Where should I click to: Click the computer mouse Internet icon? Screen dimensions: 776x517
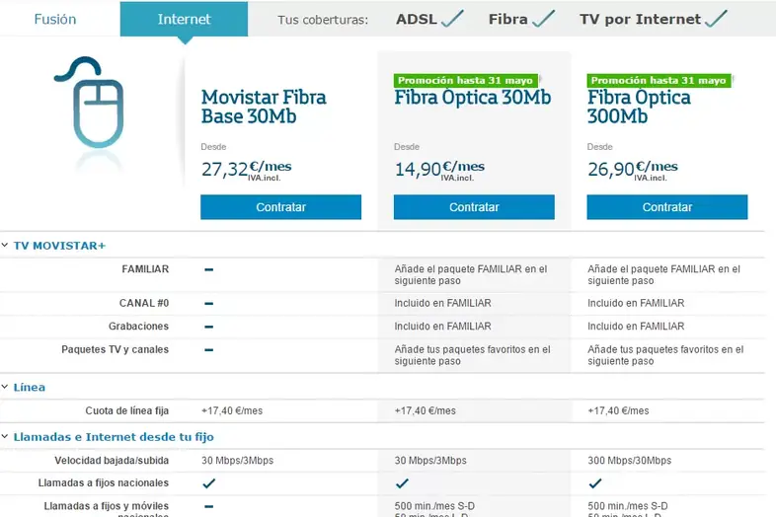90,103
